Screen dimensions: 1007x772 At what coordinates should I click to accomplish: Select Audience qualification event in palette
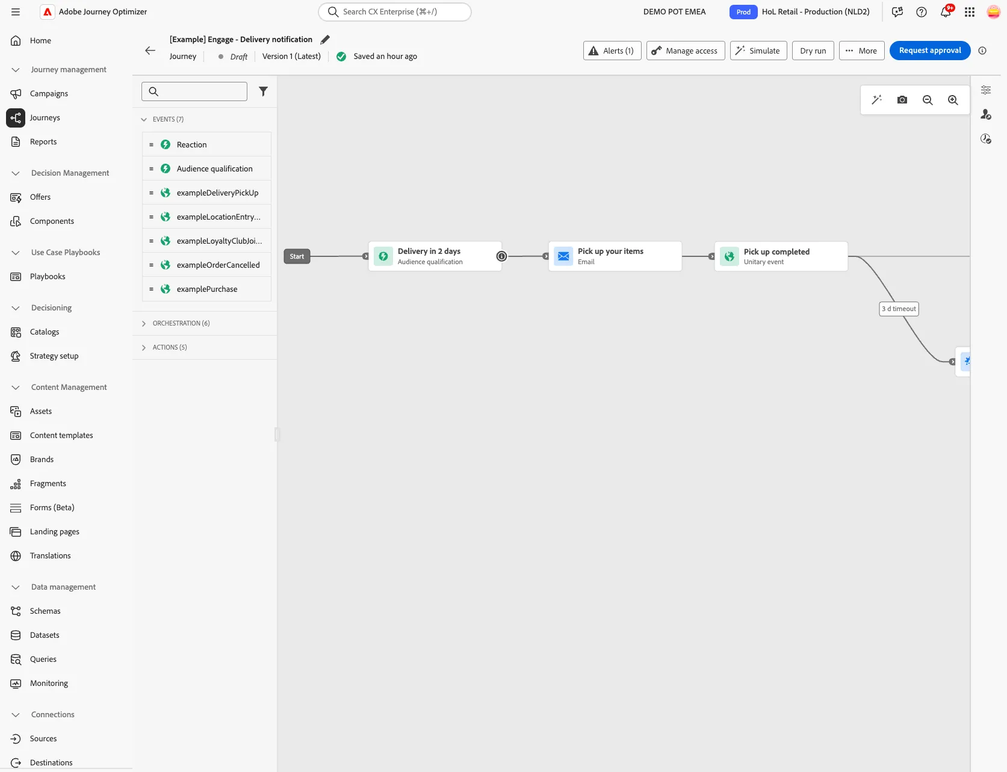point(206,168)
